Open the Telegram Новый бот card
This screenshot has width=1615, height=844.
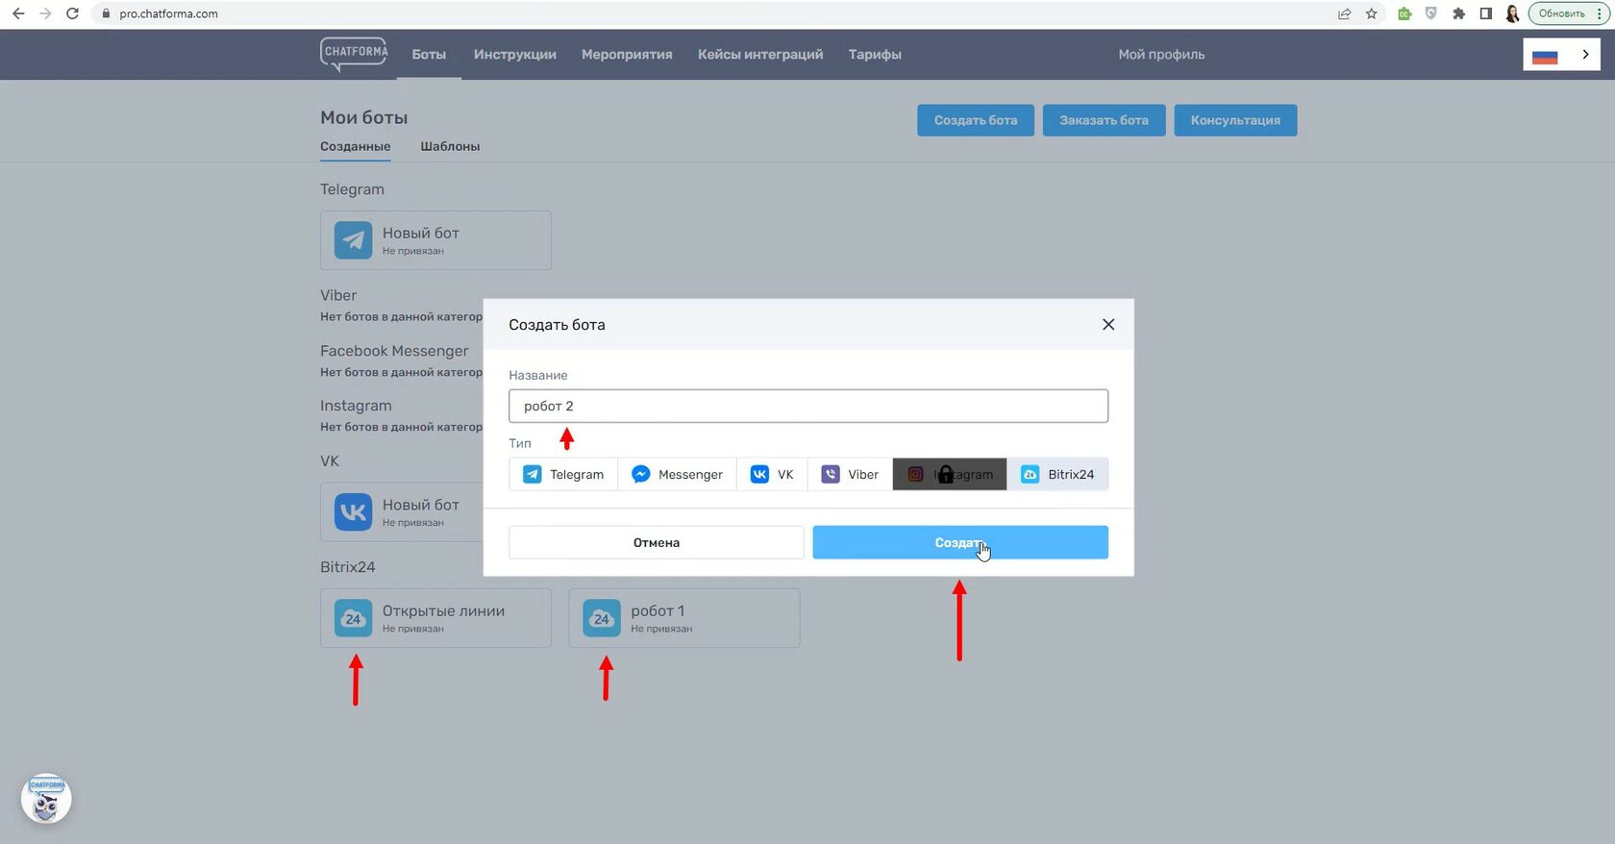435,240
